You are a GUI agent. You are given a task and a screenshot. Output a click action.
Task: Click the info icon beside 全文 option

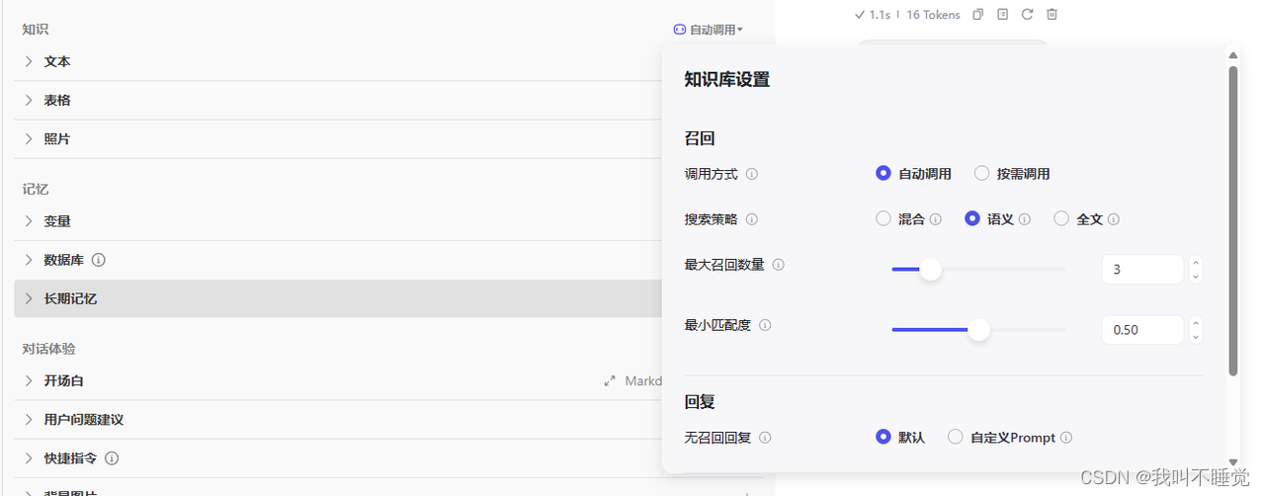1113,219
